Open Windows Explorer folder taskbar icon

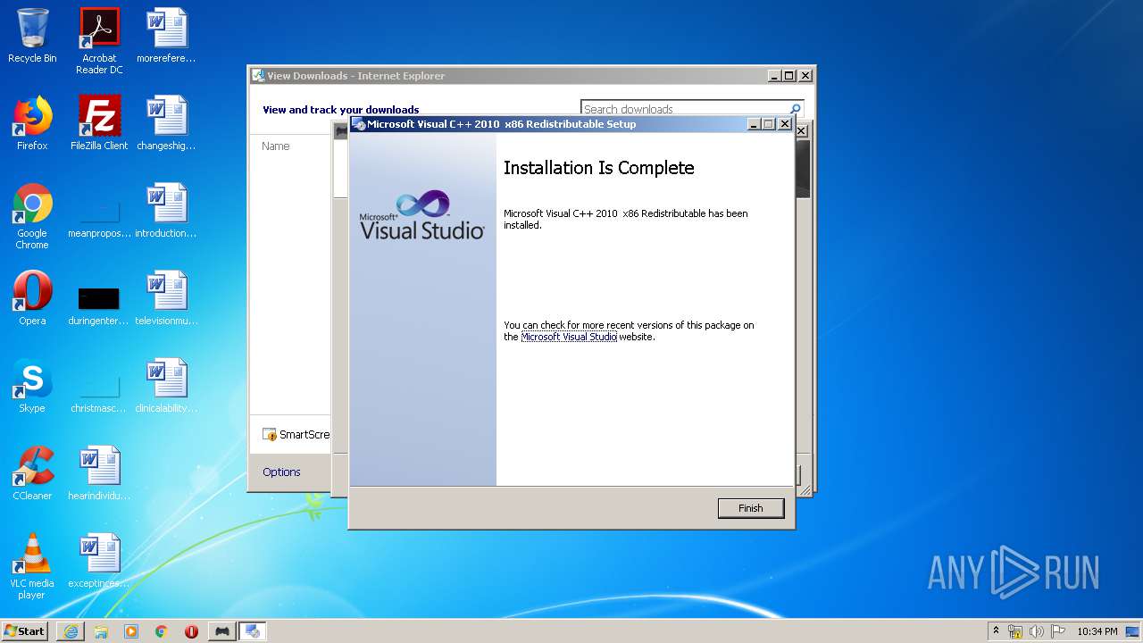101,631
